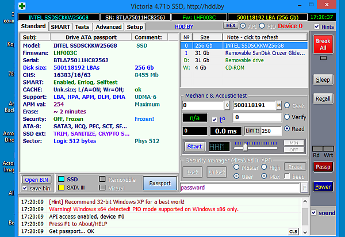Click the M max LBA button
Image resolution: width=345 pixels, height=237 pixels.
[x=279, y=105]
